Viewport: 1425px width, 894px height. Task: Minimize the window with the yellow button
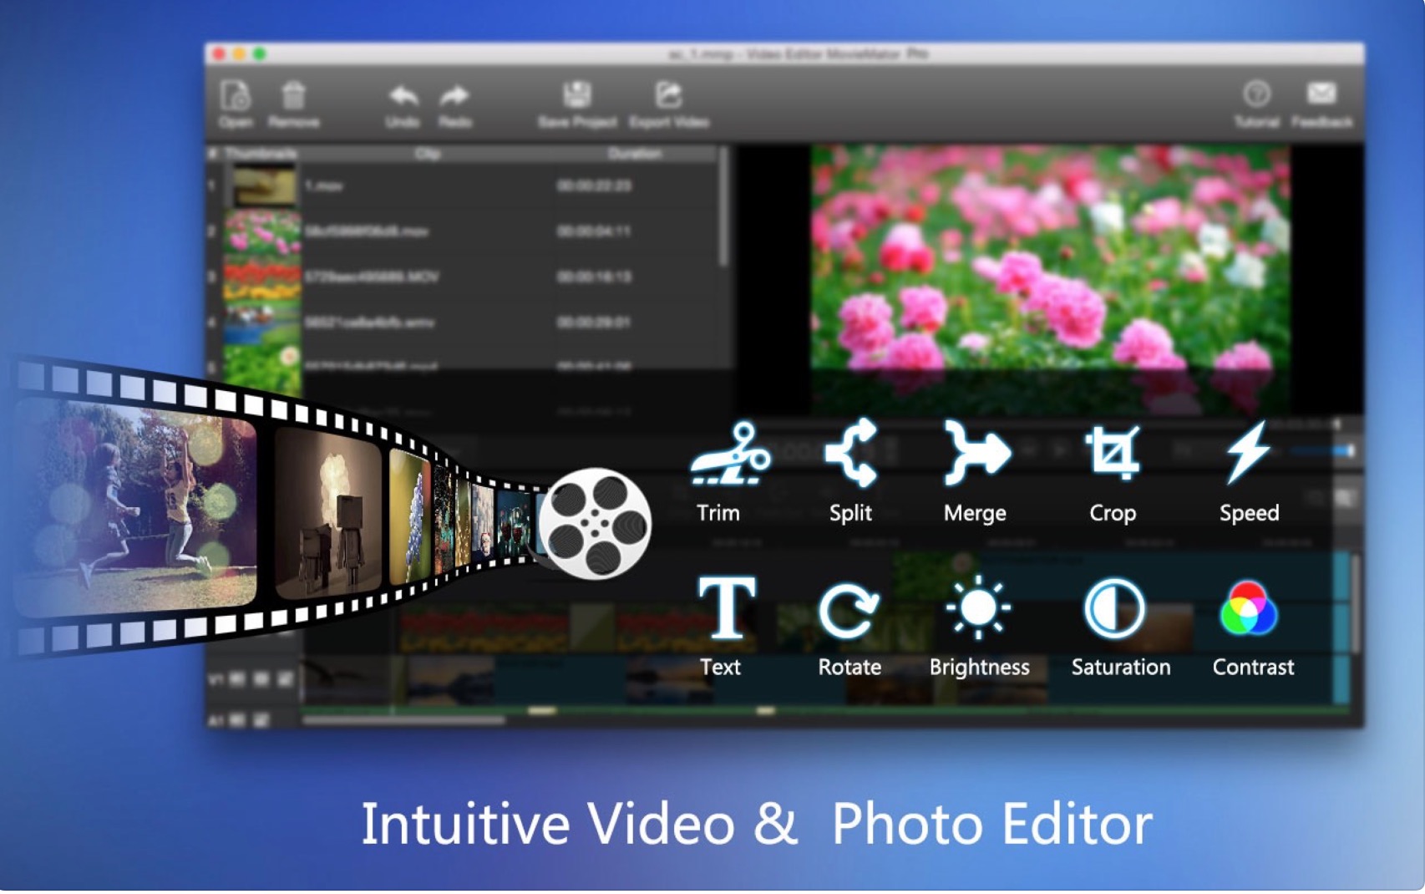click(240, 54)
